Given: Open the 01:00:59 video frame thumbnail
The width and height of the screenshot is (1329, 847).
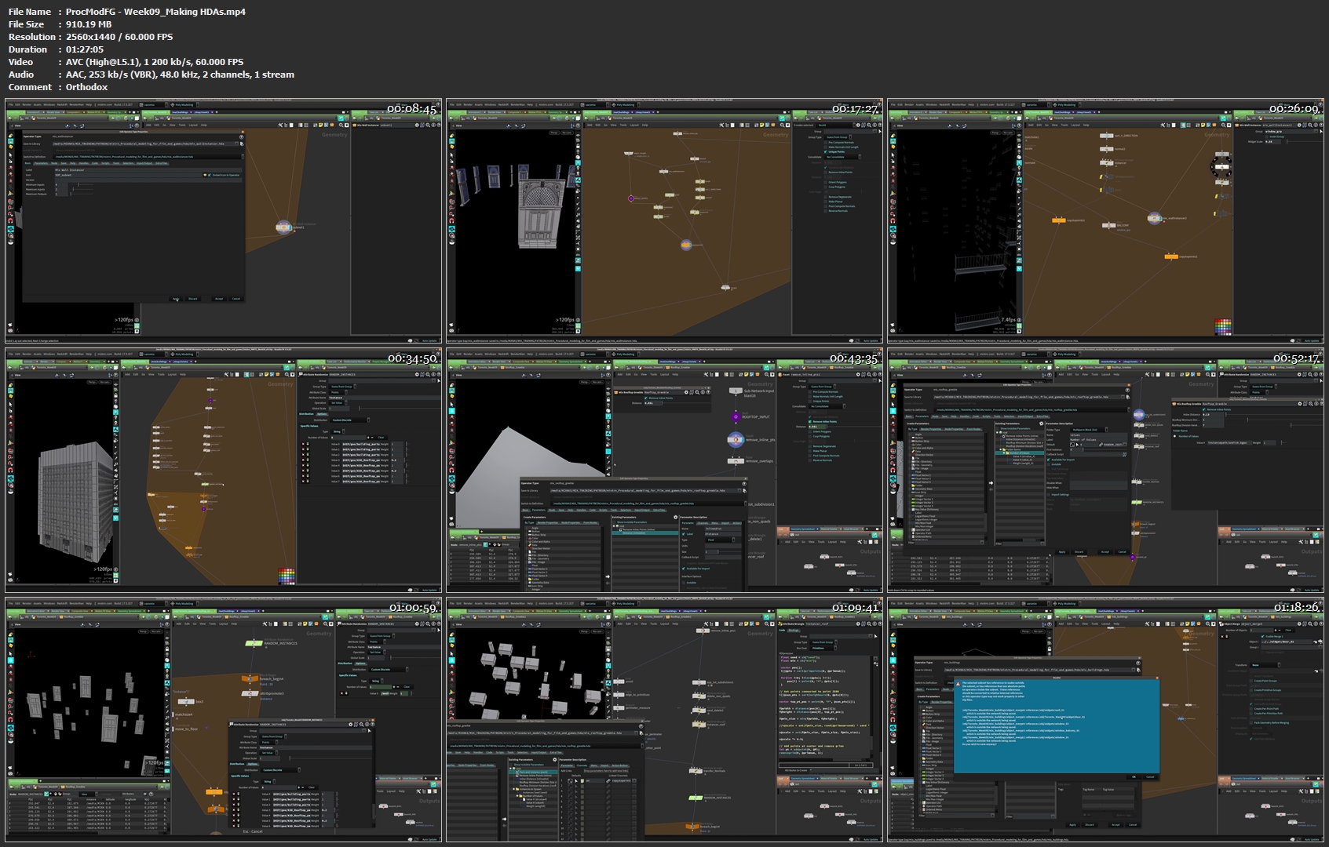Looking at the screenshot, I should pyautogui.click(x=224, y=720).
